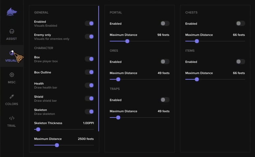This screenshot has height=157, width=255.
Task: Click the Chests Maximum Distance slider handle
Action: pyautogui.click(x=197, y=41)
